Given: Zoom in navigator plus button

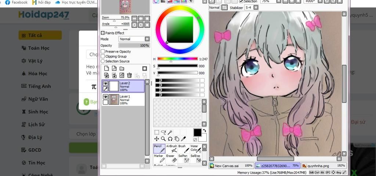Looking at the screenshot, I should [141, 19].
